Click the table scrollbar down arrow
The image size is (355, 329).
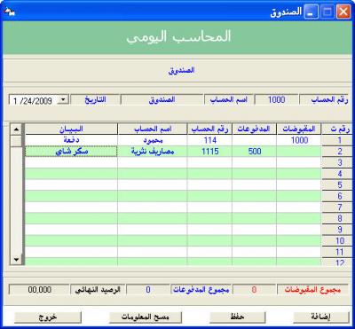click(x=16, y=260)
